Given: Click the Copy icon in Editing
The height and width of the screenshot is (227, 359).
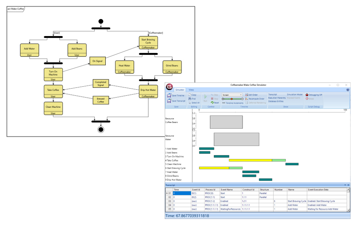Looking at the screenshot, I should pos(189,95).
